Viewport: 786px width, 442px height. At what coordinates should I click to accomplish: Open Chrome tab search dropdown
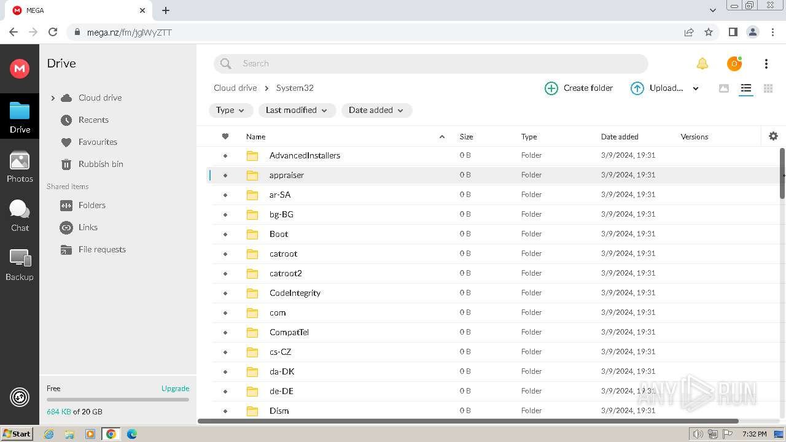click(x=712, y=10)
